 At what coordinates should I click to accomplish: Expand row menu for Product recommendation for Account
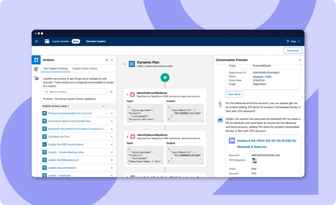tap(112, 114)
